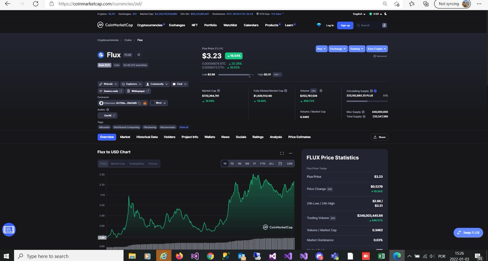
Task: Select YTD chart range
Action: [x=263, y=163]
